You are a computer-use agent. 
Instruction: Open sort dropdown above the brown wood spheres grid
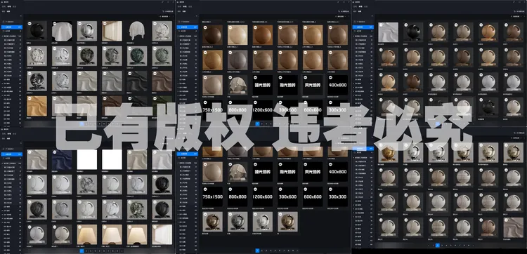pos(341,16)
